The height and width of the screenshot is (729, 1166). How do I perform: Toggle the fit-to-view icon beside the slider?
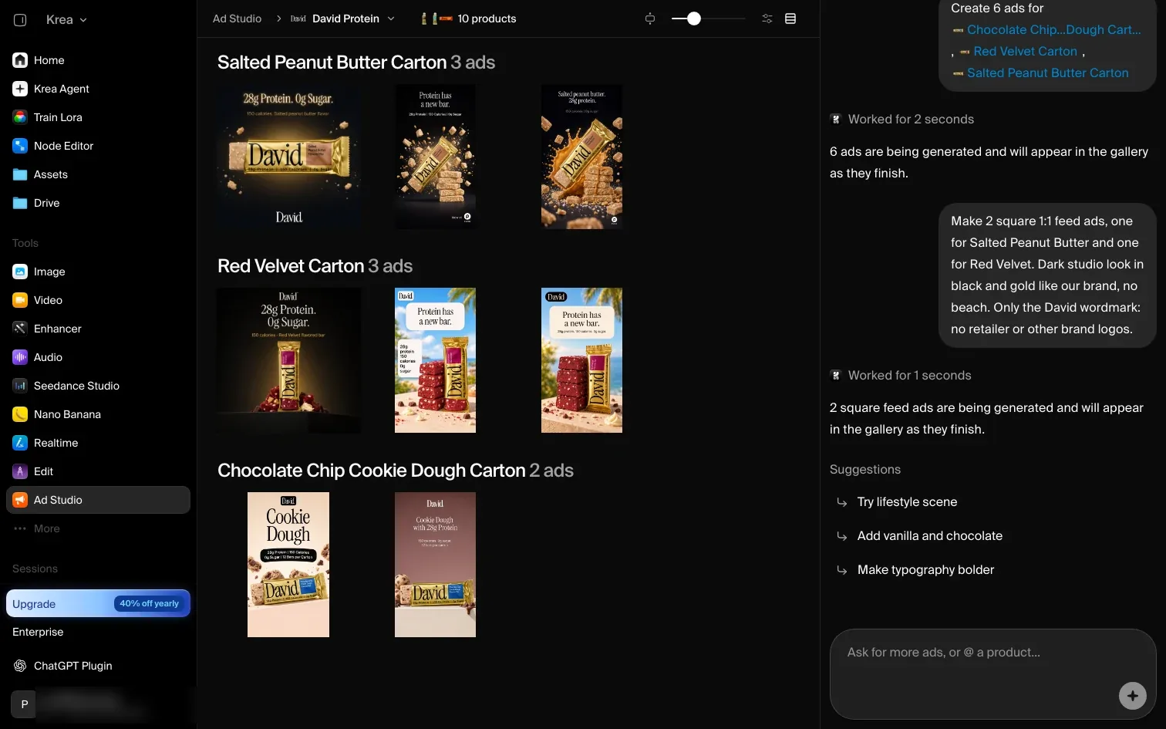click(650, 19)
